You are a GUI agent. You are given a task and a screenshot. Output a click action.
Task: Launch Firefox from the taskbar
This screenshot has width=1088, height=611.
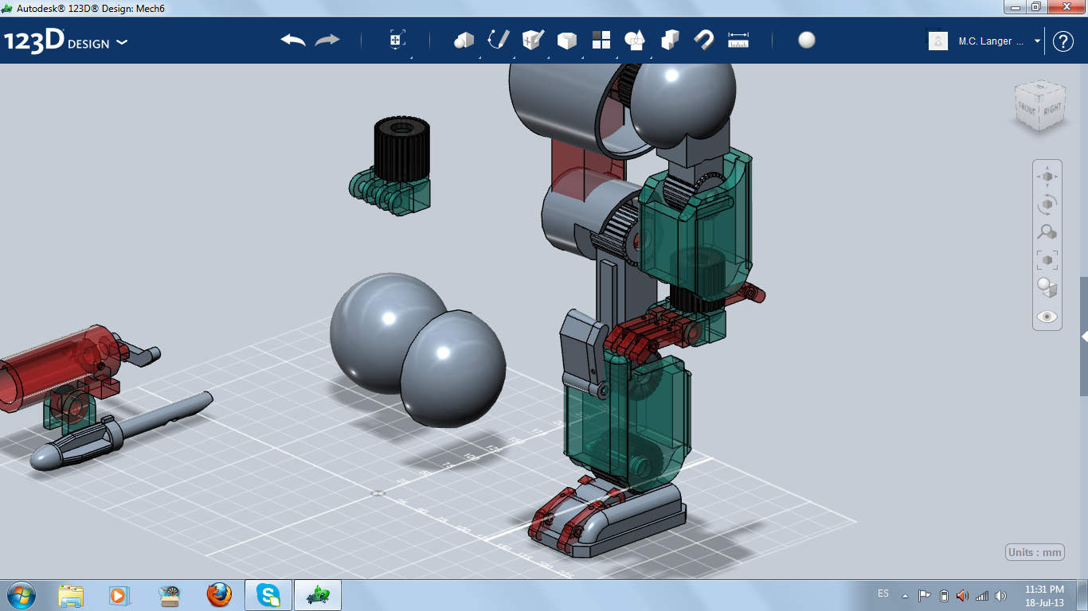[219, 595]
